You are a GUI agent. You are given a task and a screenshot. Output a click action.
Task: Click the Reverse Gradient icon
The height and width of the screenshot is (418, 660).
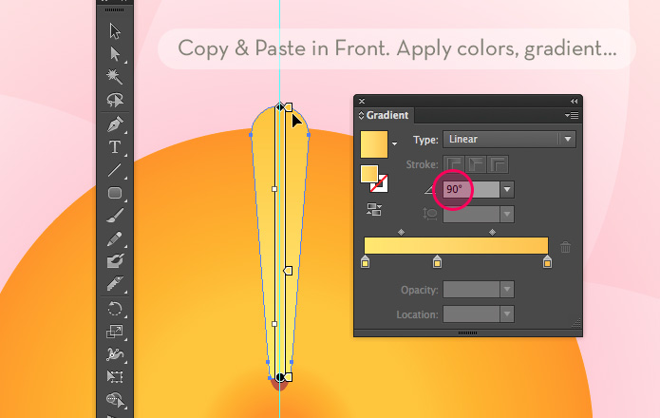[x=374, y=209]
